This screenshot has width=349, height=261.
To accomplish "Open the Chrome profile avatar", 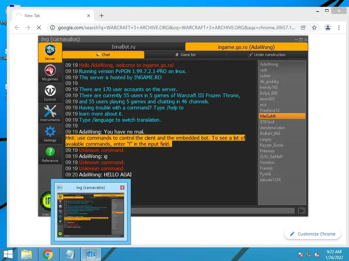I will point(328,28).
